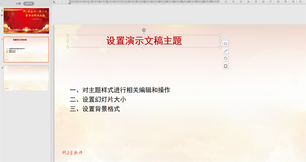This screenshot has height=162, width=306.
Task: Click the animation star beside slide 1
Action: point(2,15)
